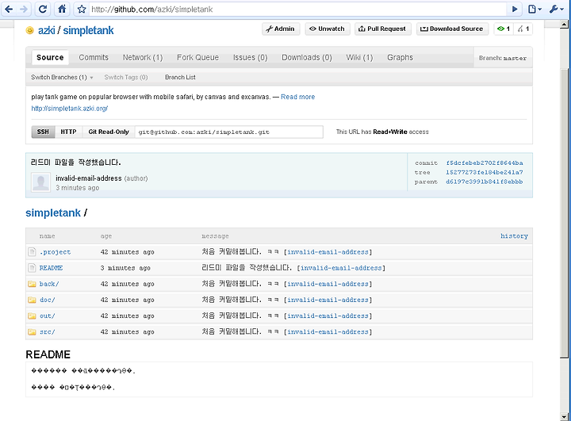Click the Pull Request button
This screenshot has width=571, height=421.
pos(383,29)
